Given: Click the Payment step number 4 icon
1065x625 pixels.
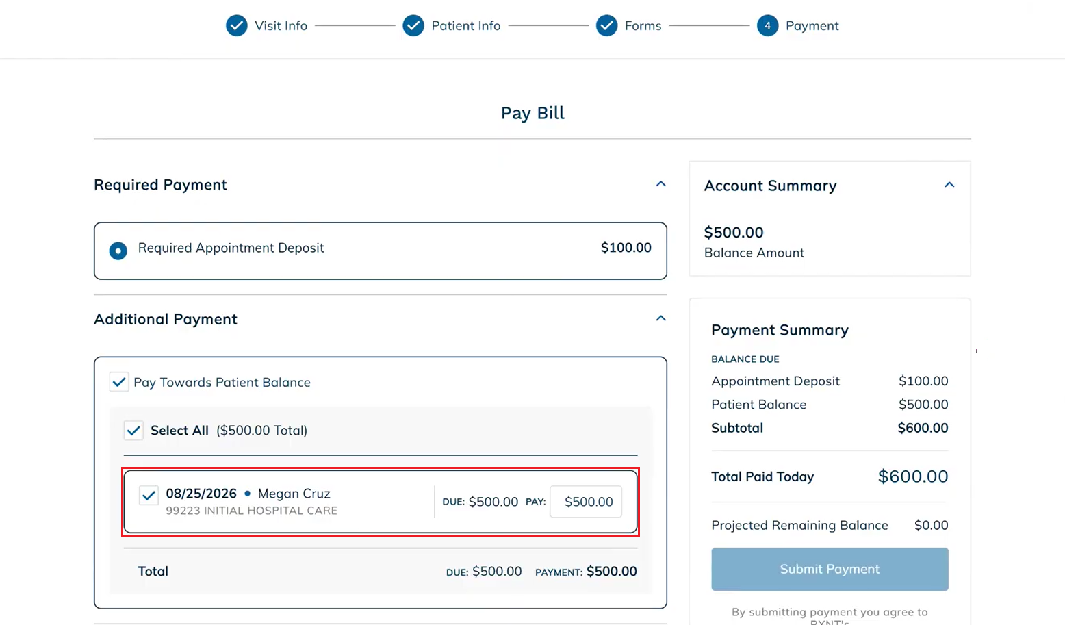Looking at the screenshot, I should point(768,26).
